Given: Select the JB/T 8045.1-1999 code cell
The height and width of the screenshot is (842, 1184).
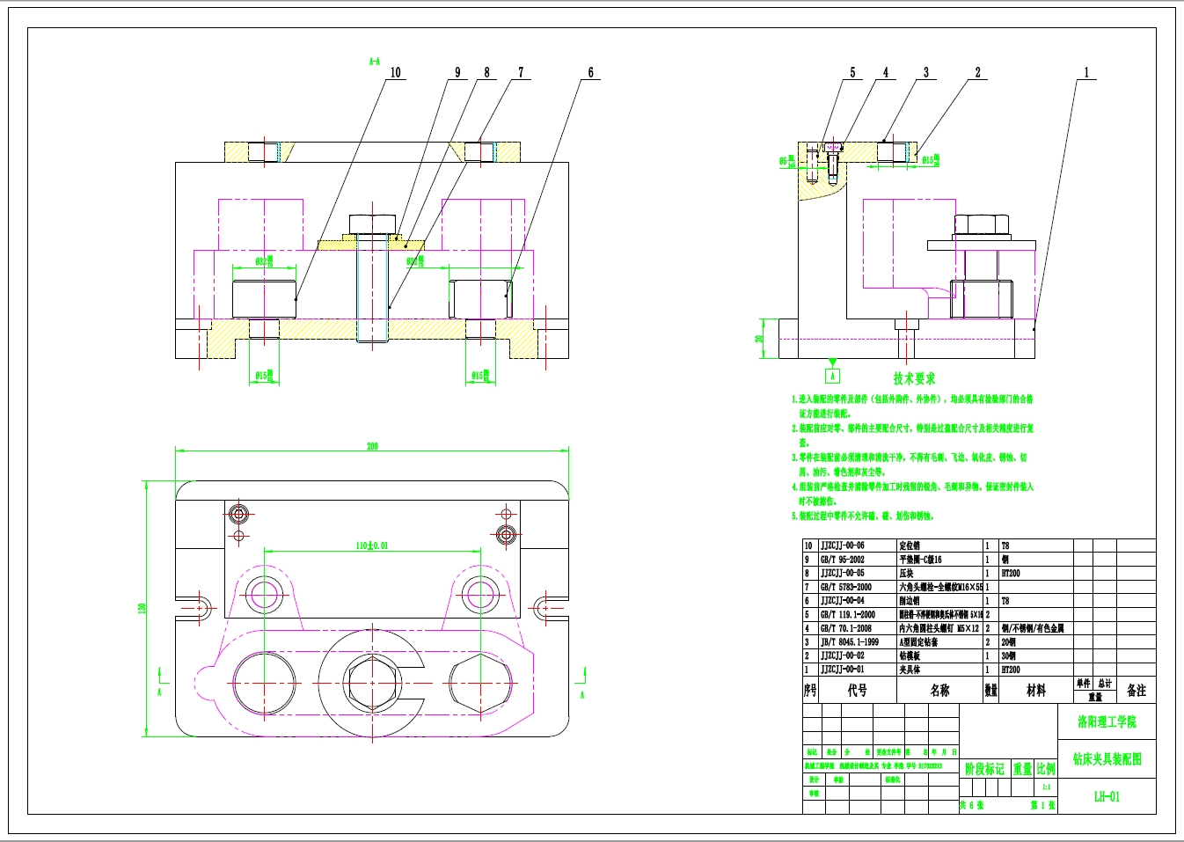Looking at the screenshot, I should (x=849, y=642).
